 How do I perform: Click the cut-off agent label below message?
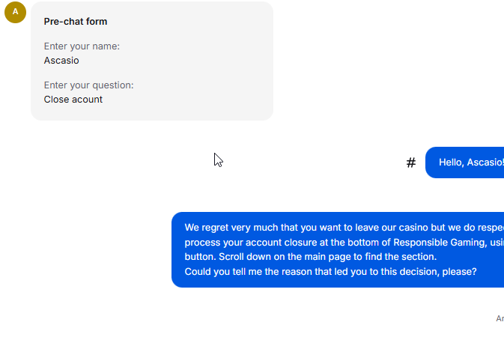pyautogui.click(x=500, y=319)
